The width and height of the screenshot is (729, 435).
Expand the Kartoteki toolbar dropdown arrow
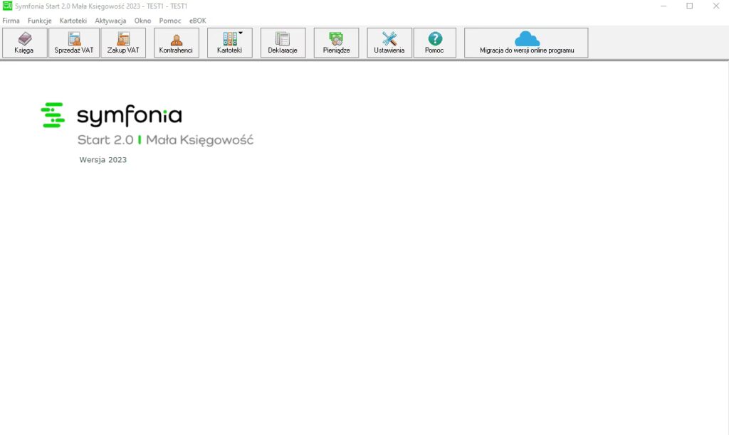pos(241,33)
